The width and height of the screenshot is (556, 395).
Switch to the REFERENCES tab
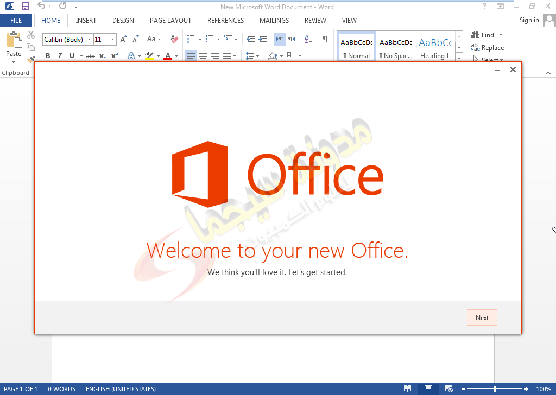coord(225,21)
